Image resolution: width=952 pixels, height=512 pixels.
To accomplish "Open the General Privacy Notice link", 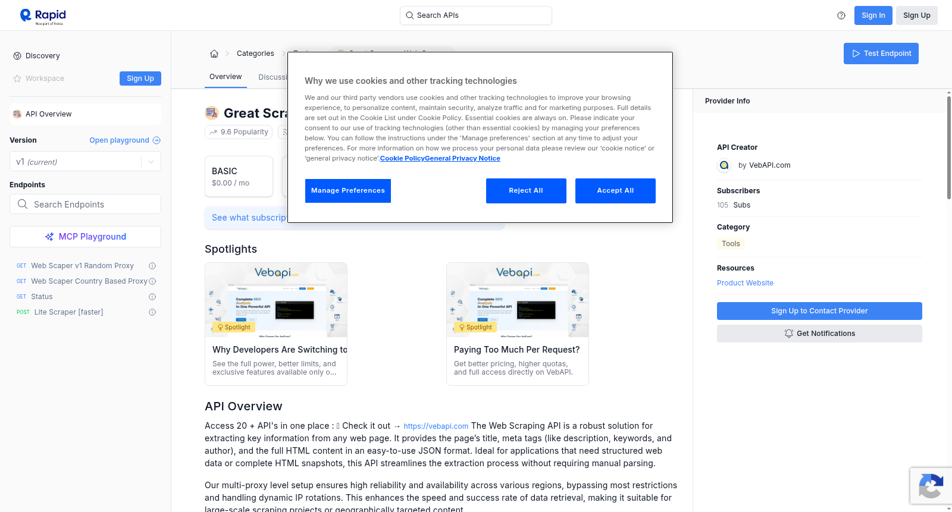I will coord(462,158).
